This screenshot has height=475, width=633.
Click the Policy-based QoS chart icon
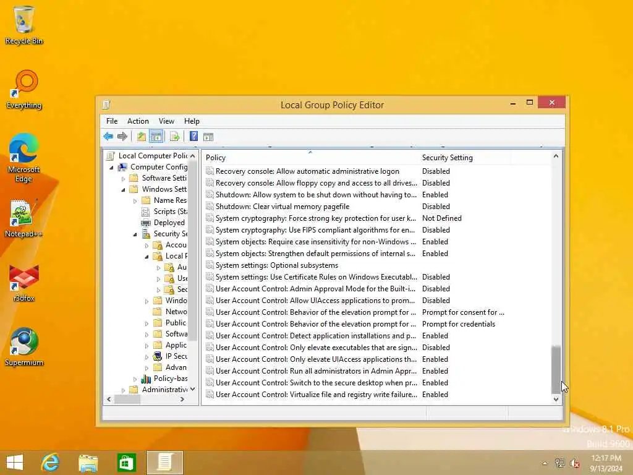pyautogui.click(x=146, y=379)
